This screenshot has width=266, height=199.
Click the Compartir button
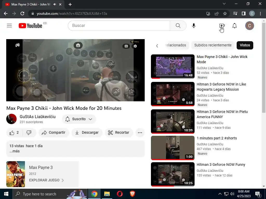click(54, 133)
